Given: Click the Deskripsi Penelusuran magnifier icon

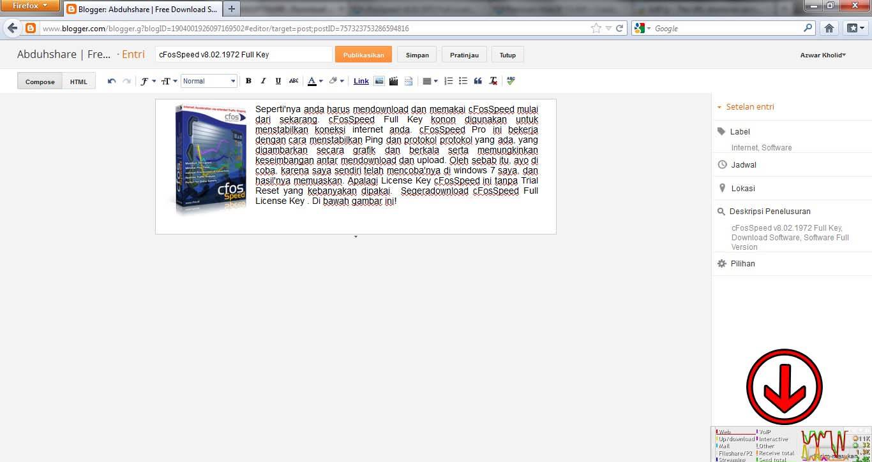Looking at the screenshot, I should pos(722,212).
